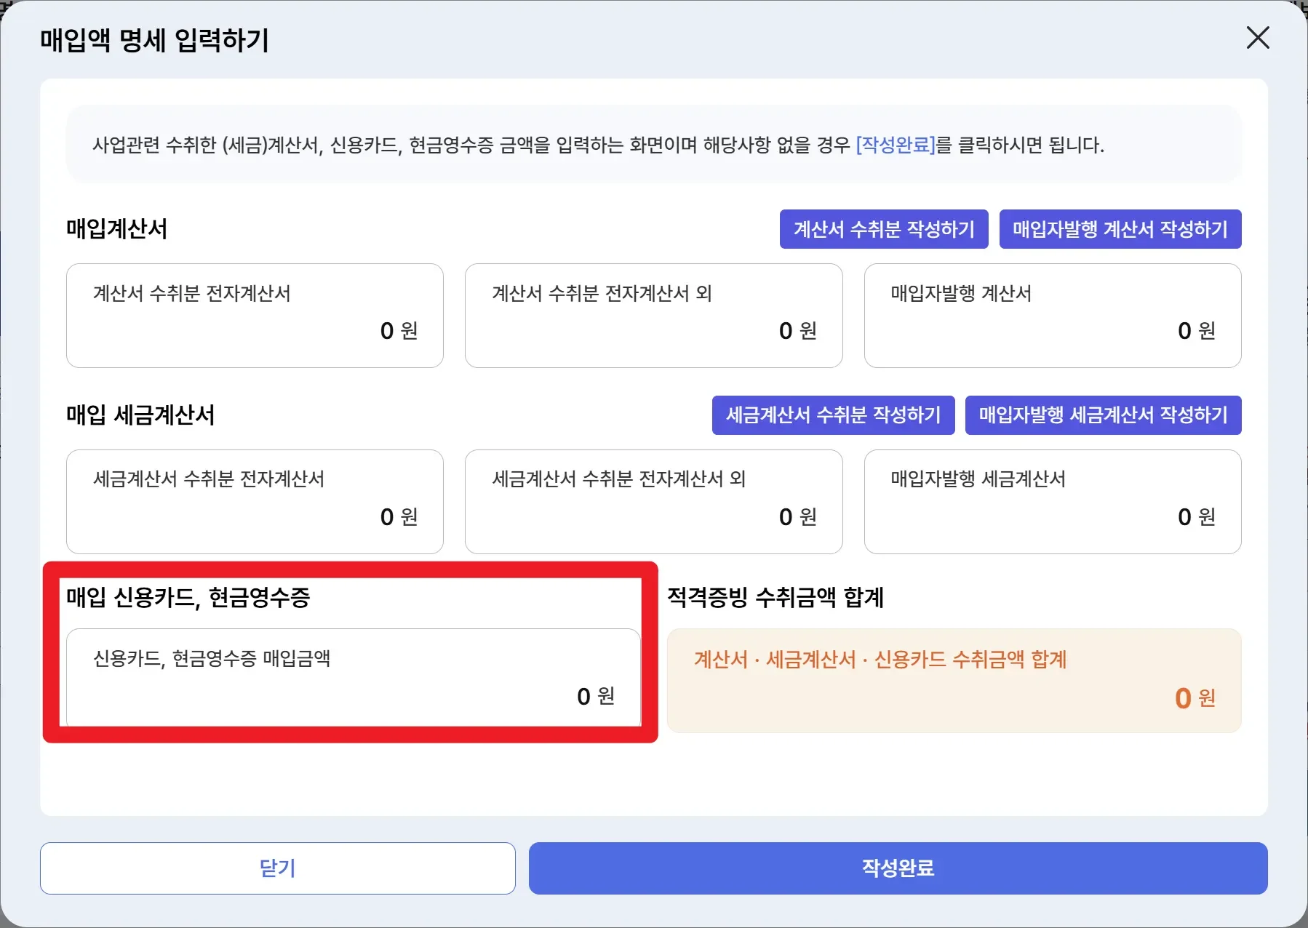Screen dimensions: 1308x928
Task: Select 계산서 수취분 전자계산서 외 amount box
Action: [653, 316]
